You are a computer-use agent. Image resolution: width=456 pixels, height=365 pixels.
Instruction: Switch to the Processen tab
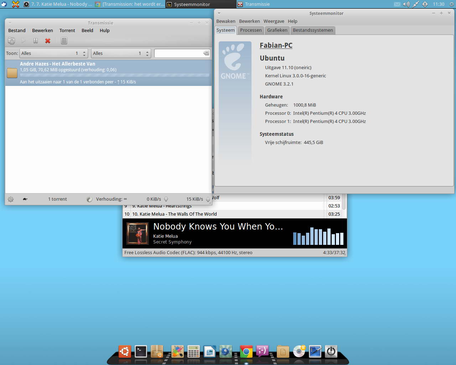[251, 30]
